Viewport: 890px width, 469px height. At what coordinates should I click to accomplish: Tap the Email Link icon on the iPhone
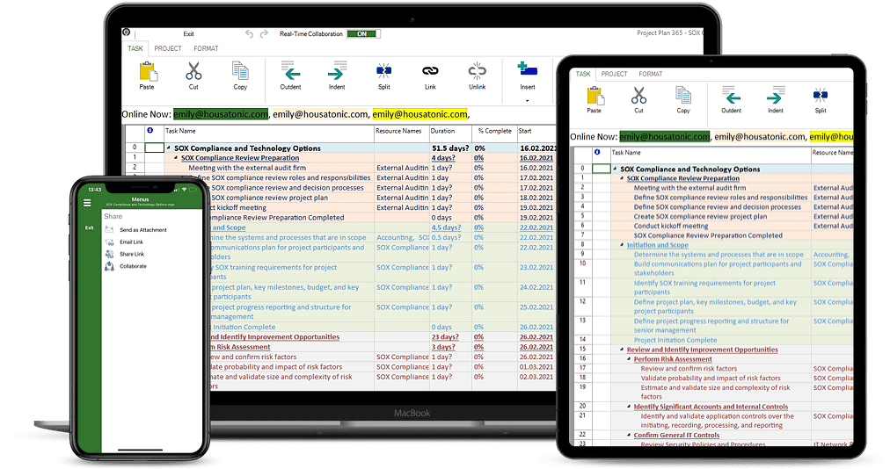pos(110,242)
